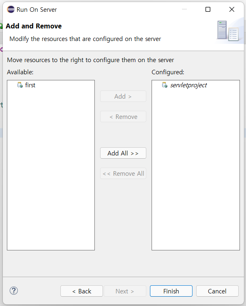Click the module icon beside 'servletproject'

point(165,85)
